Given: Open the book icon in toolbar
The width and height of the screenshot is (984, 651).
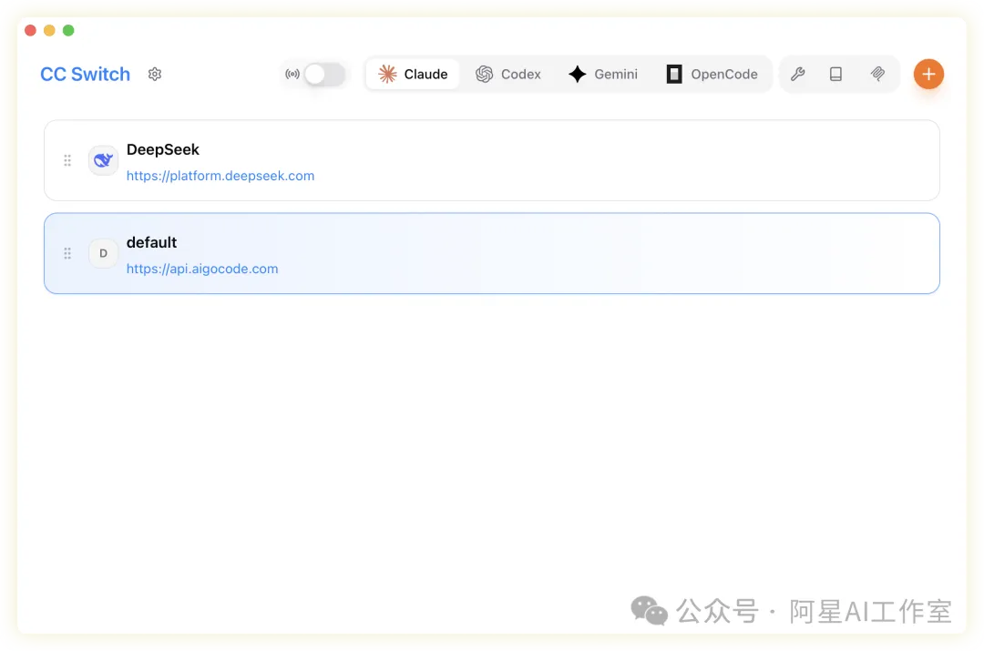Looking at the screenshot, I should tap(835, 75).
